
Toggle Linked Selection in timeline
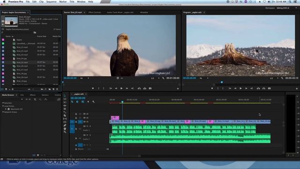tap(82, 102)
